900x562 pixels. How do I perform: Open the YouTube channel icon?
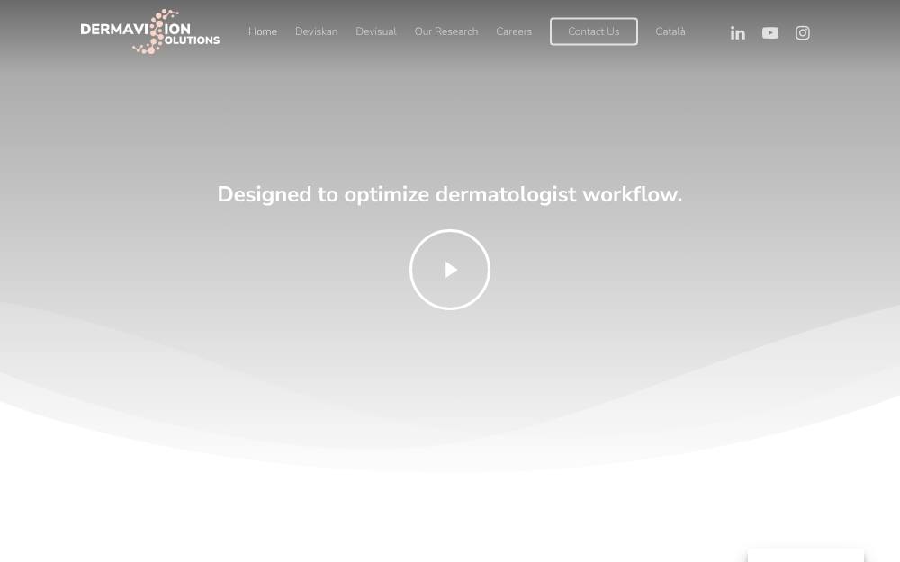coord(770,32)
